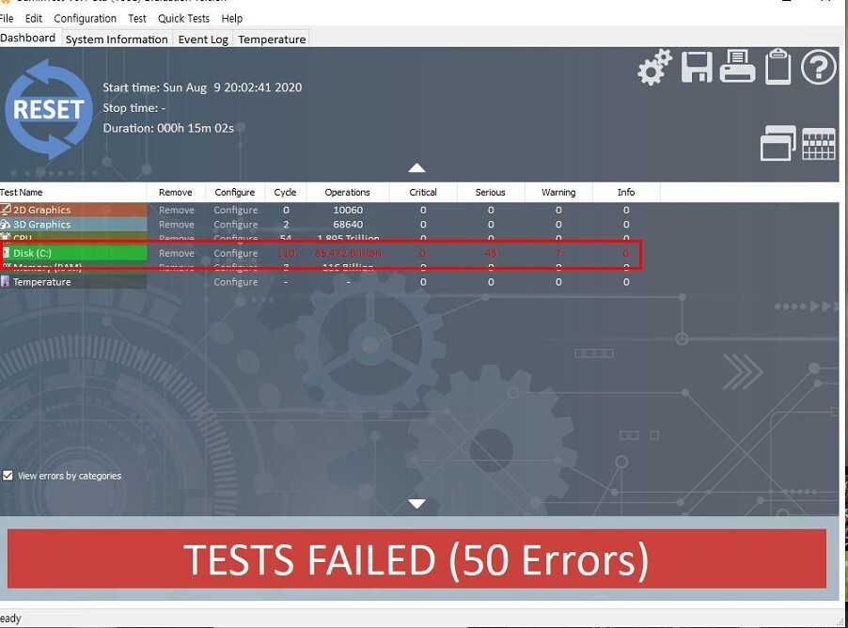The width and height of the screenshot is (848, 628).
Task: Click 2D Graphics operations value 10060
Action: point(348,210)
